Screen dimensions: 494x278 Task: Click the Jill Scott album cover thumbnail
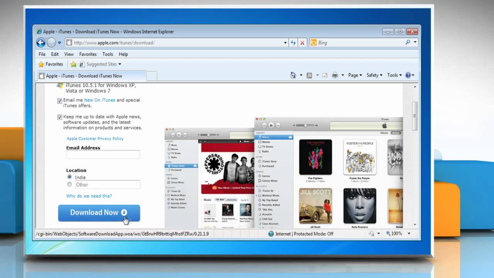[315, 206]
